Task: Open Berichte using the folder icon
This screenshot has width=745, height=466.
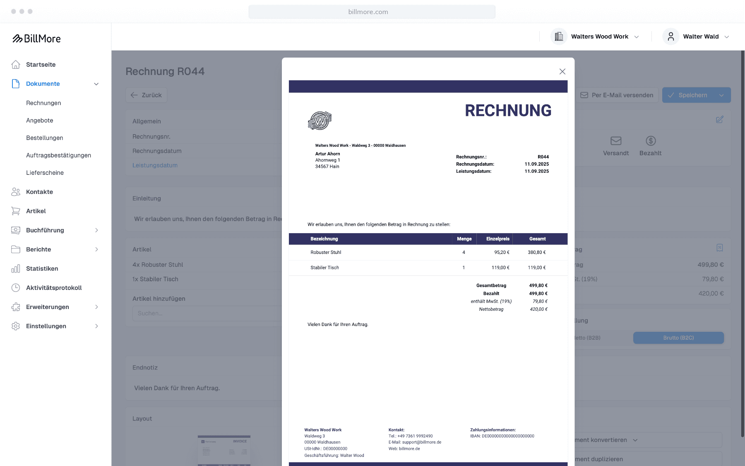Action: coord(16,249)
